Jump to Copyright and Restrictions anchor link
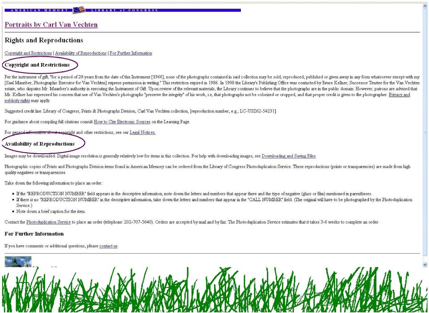429x313 pixels. [28, 53]
